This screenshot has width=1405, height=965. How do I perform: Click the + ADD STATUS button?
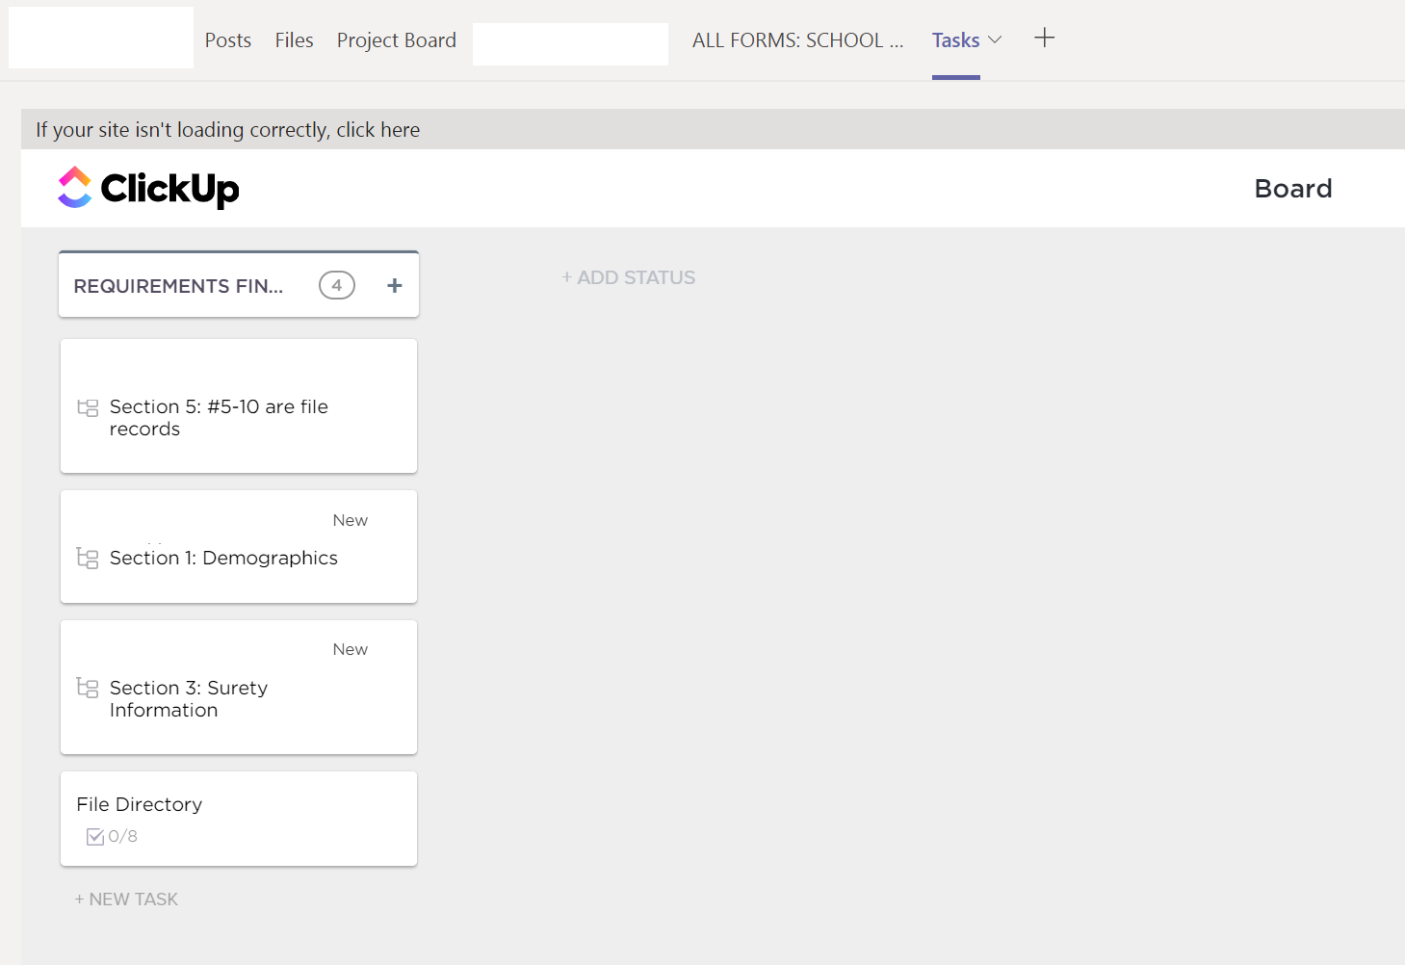click(x=629, y=277)
